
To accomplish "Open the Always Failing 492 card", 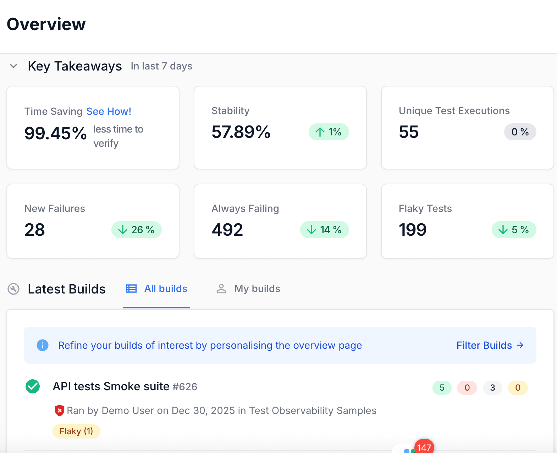I will tap(280, 221).
